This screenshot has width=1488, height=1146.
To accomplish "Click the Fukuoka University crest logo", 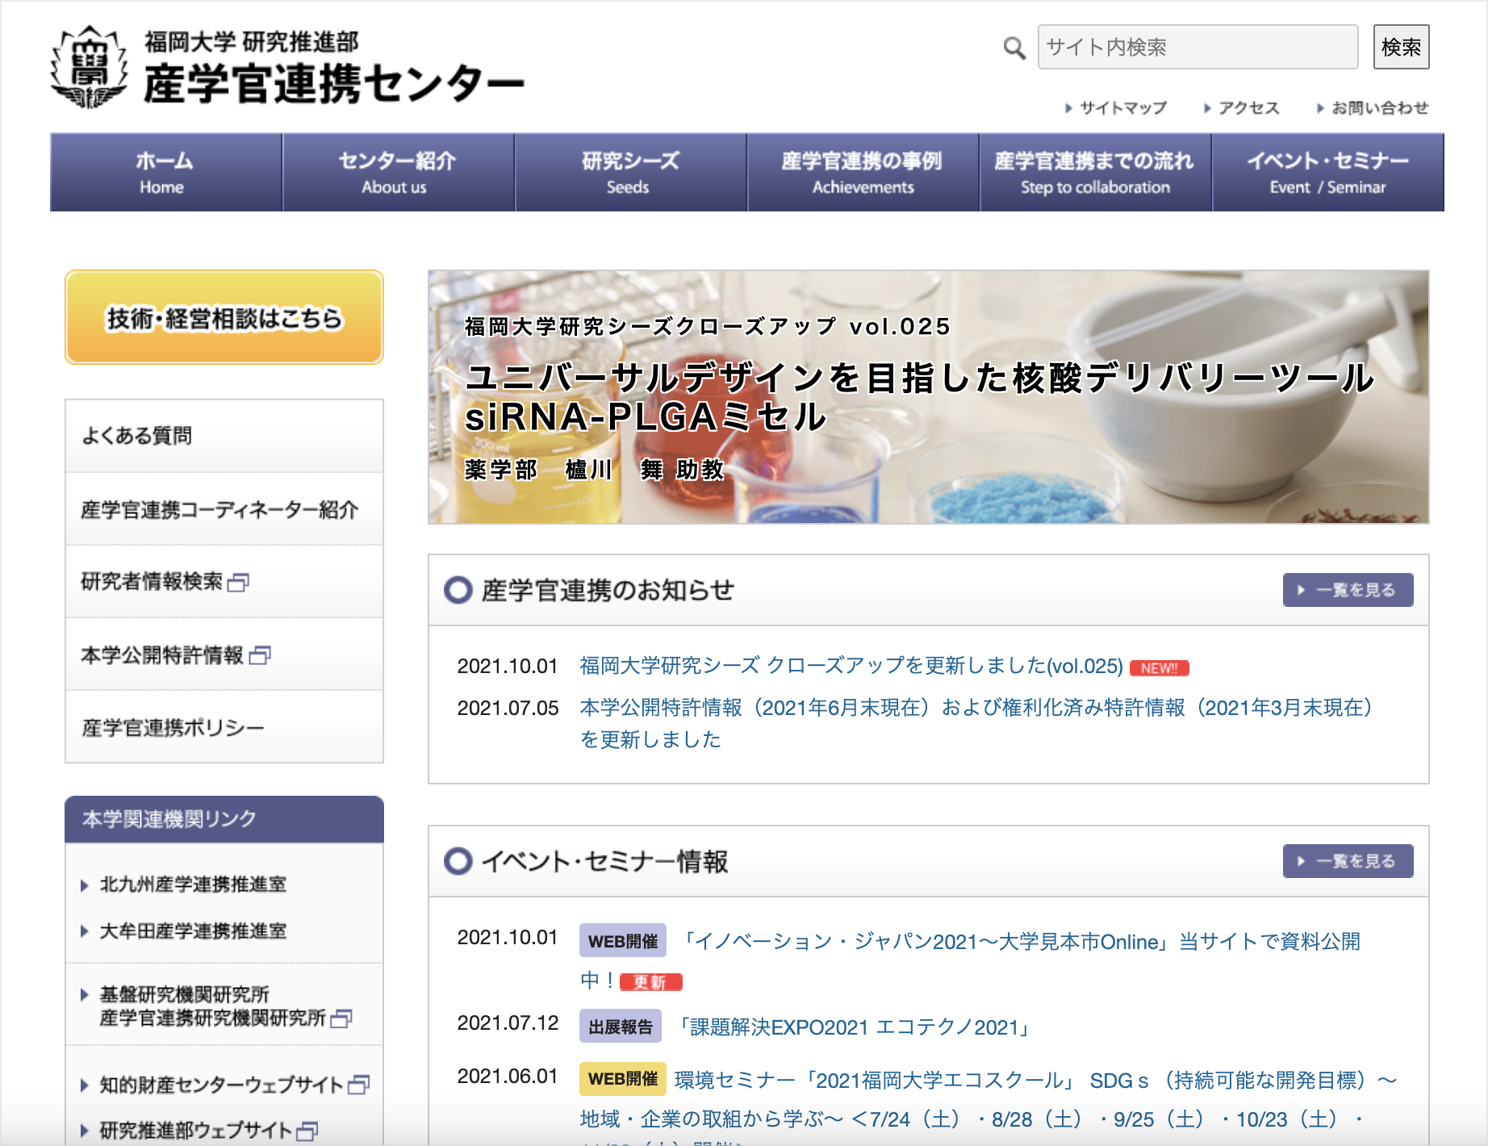I will 90,67.
